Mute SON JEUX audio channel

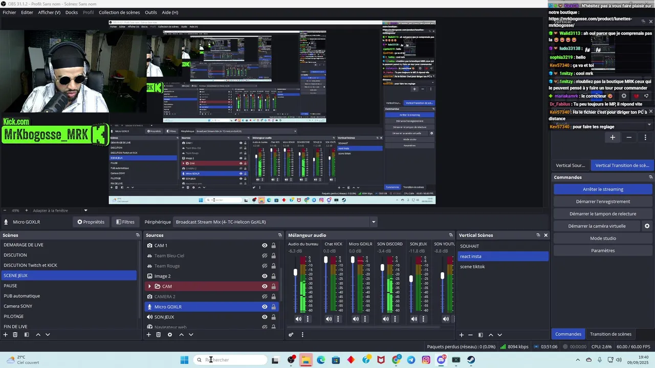[413, 319]
